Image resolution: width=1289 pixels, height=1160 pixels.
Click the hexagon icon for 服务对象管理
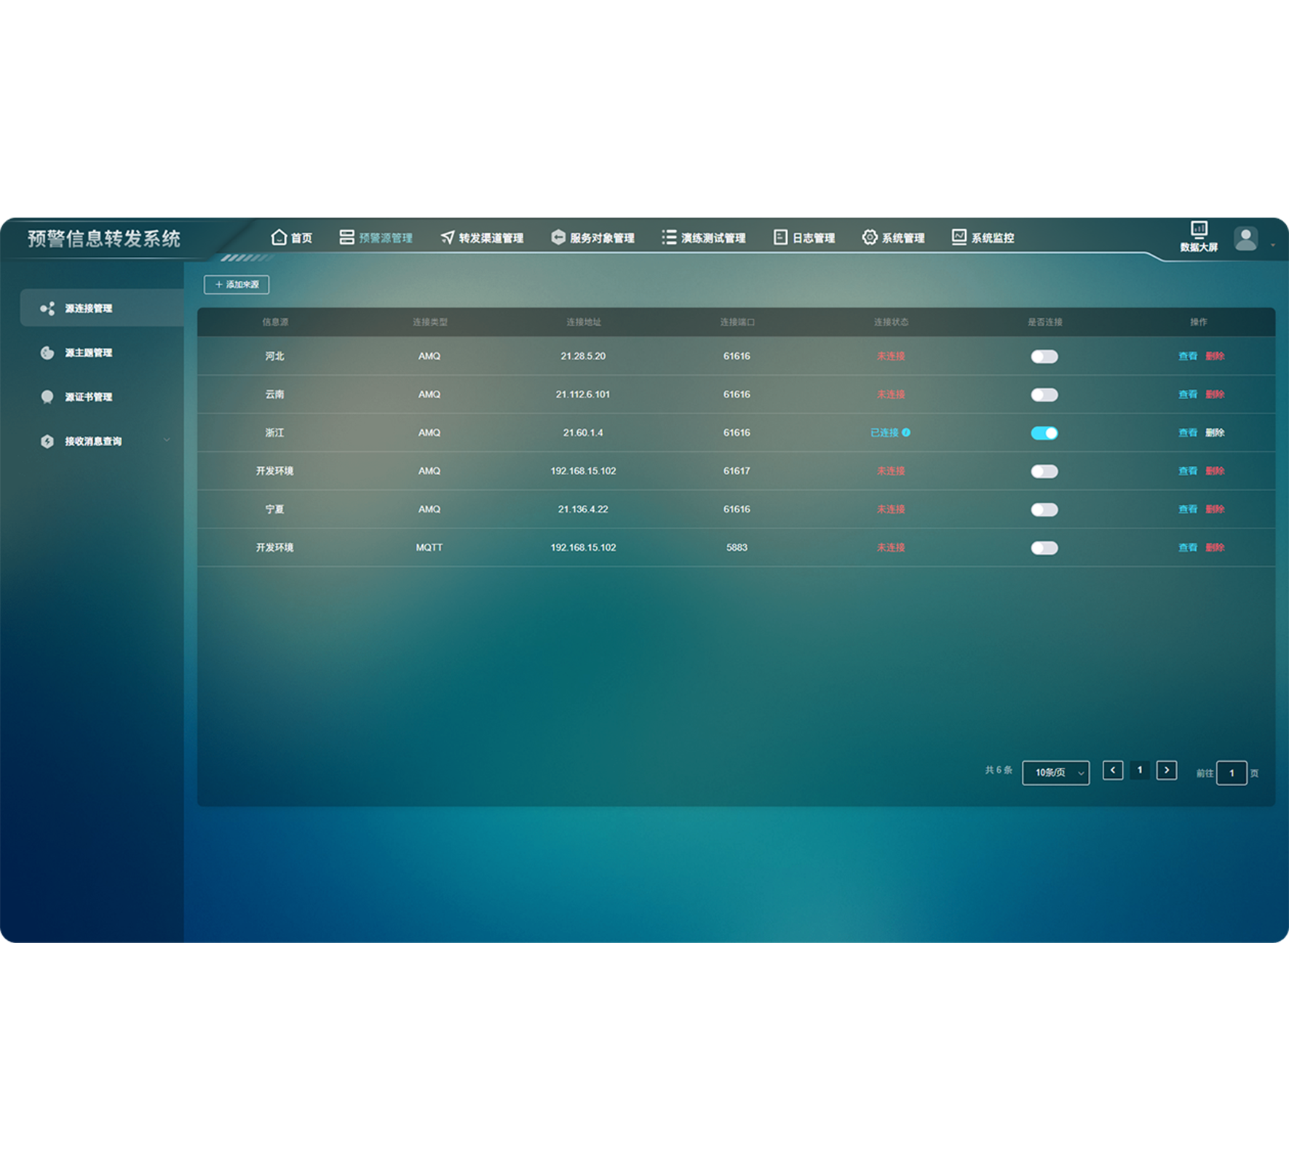pyautogui.click(x=558, y=237)
